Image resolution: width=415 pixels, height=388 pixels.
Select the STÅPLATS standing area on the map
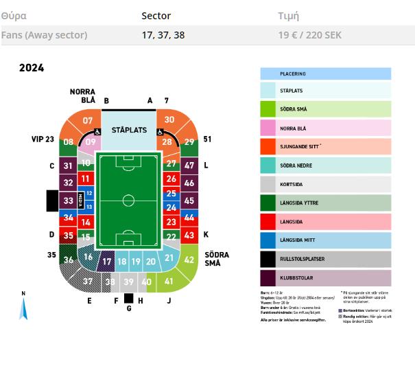pyautogui.click(x=129, y=130)
